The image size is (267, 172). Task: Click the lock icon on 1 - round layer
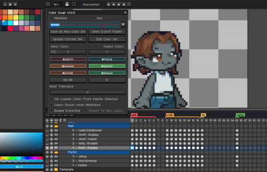52,165
